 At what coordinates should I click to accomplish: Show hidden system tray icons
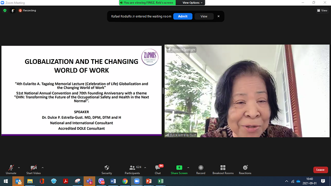(287, 181)
